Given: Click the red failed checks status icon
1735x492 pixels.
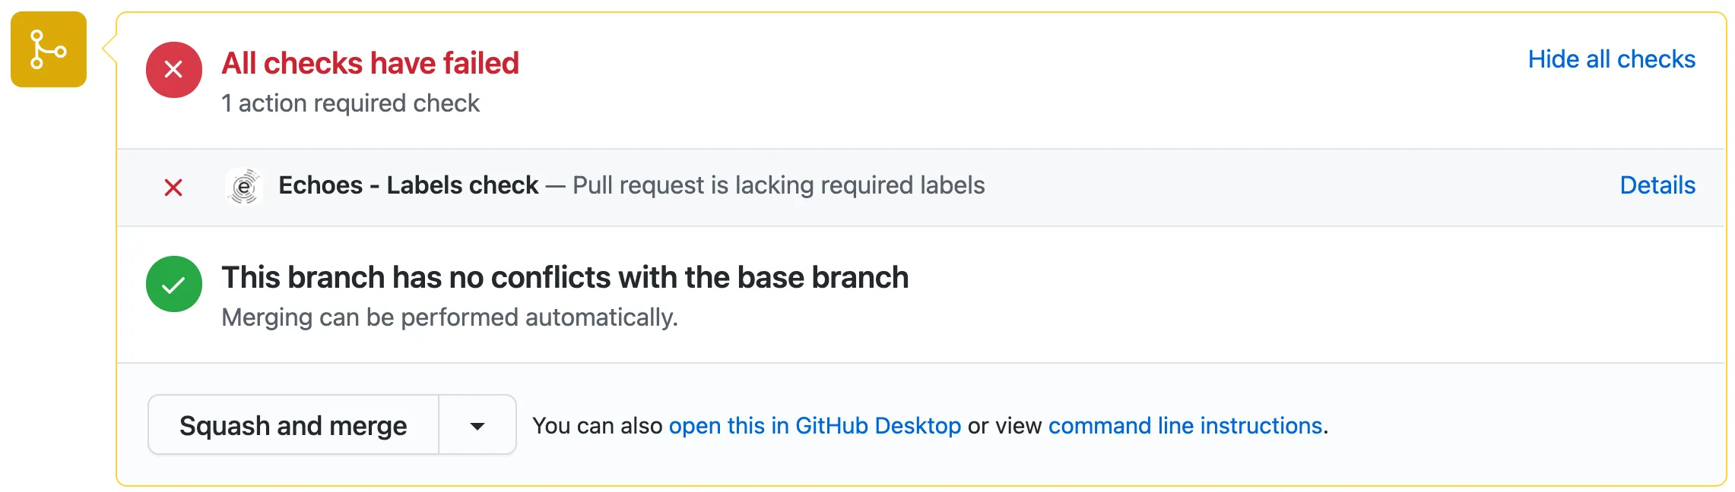Looking at the screenshot, I should pyautogui.click(x=174, y=70).
